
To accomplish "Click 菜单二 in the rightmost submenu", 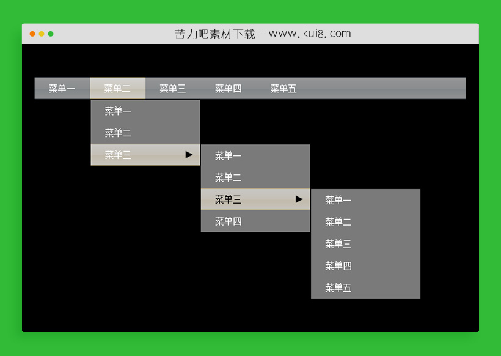I will [x=337, y=221].
